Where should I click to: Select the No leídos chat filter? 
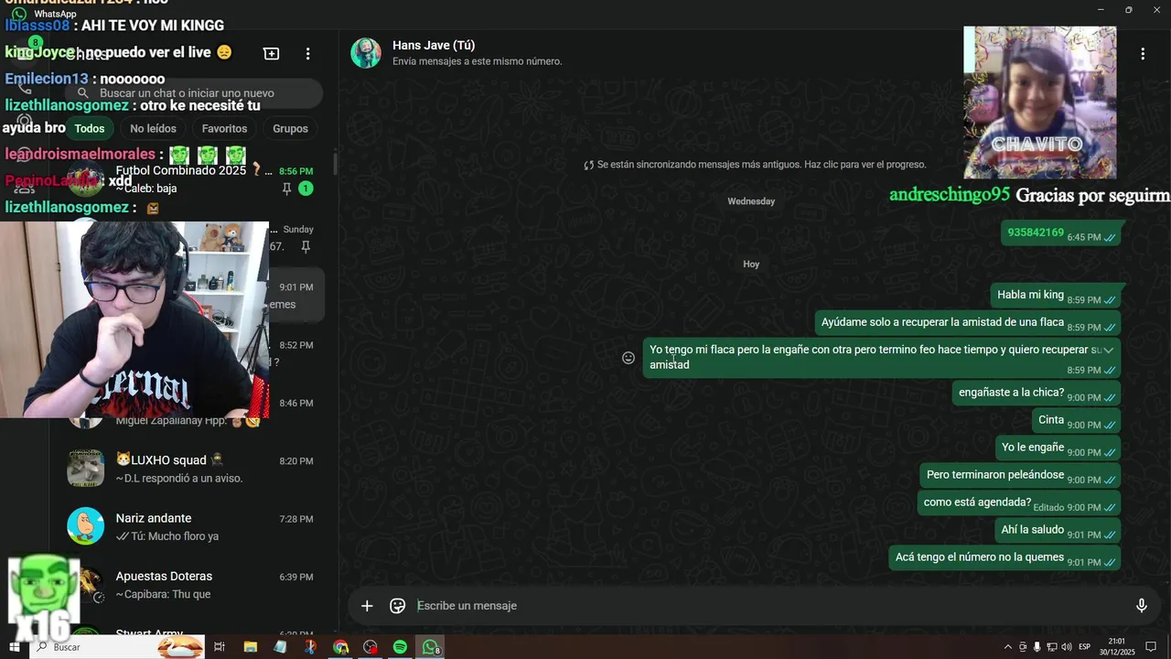pos(153,128)
